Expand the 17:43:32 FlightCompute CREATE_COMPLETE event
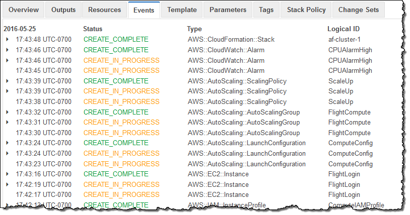410x215 pixels. tap(7, 112)
